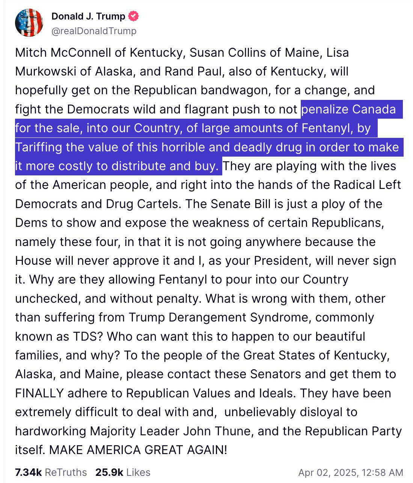Open Donald J. Trump's profile avatar
This screenshot has width=413, height=483.
point(29,23)
